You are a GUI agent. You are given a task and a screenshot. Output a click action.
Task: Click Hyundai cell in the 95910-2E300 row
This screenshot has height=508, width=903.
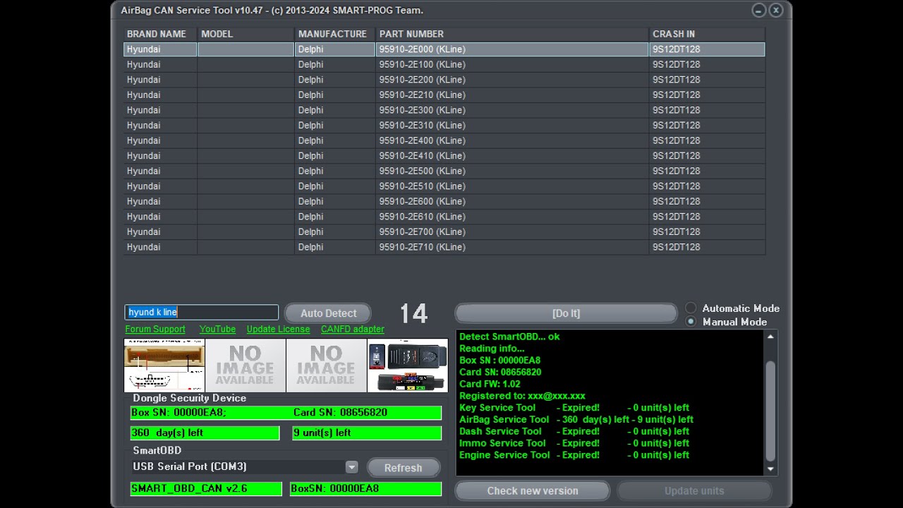[160, 110]
